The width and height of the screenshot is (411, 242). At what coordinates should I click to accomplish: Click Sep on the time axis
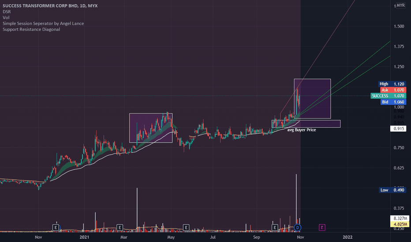pyautogui.click(x=257, y=237)
